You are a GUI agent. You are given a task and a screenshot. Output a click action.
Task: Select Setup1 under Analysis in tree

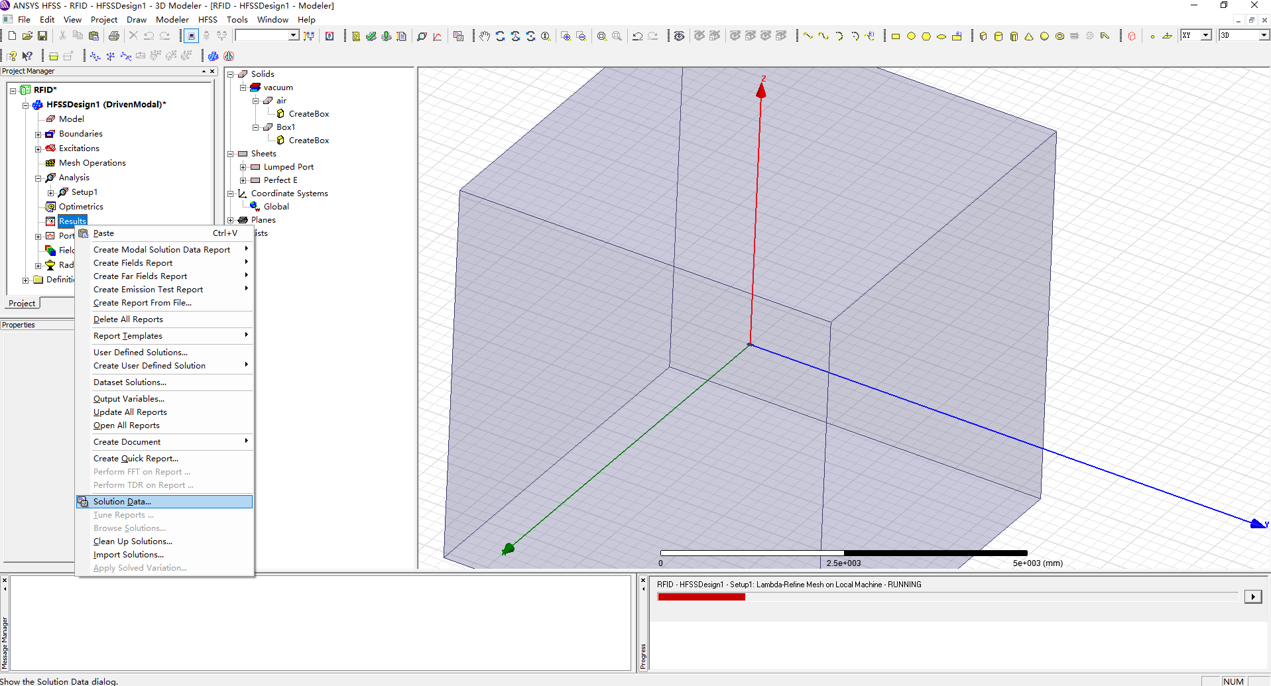click(x=84, y=192)
